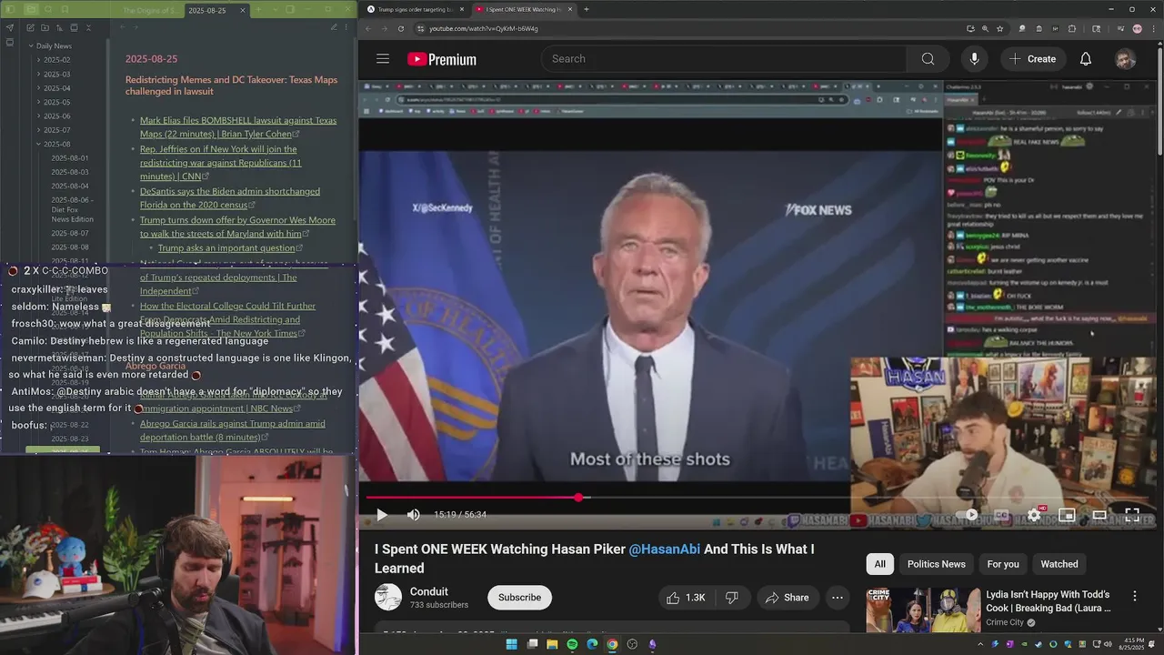Toggle the Obsidian left sidebar
The image size is (1164, 655).
[x=10, y=9]
